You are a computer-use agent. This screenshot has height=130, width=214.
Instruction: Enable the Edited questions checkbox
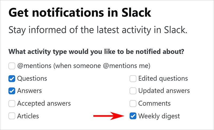point(133,79)
